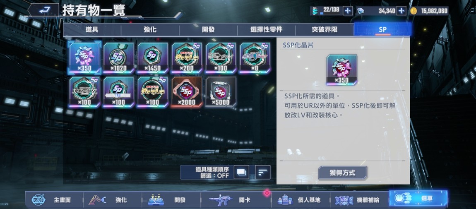Viewport: 476px width, 209px height.
Task: Toggle the item list view mode icon
Action: 241,172
